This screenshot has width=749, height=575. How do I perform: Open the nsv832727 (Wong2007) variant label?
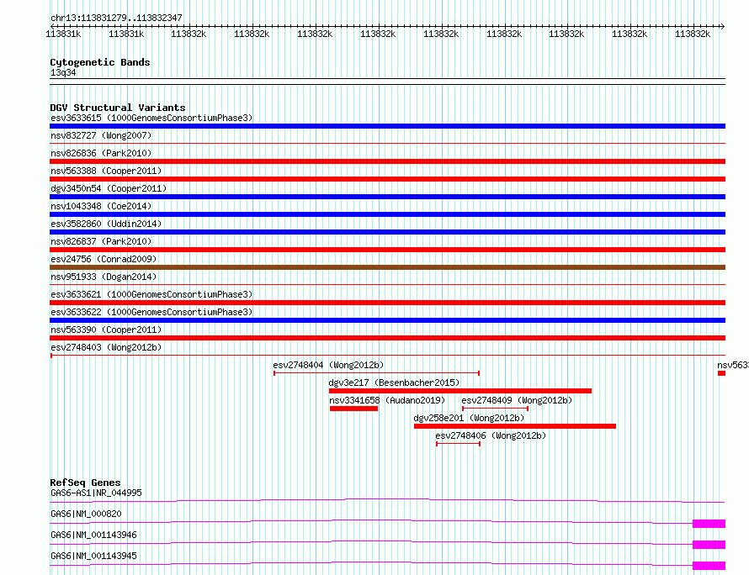pyautogui.click(x=101, y=135)
